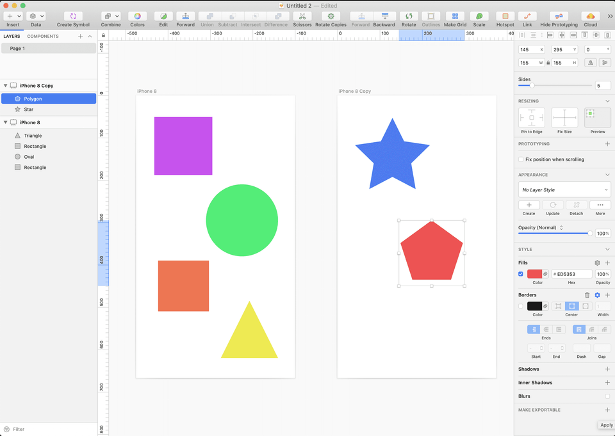Click the Width field
This screenshot has width=615, height=436.
point(532,63)
